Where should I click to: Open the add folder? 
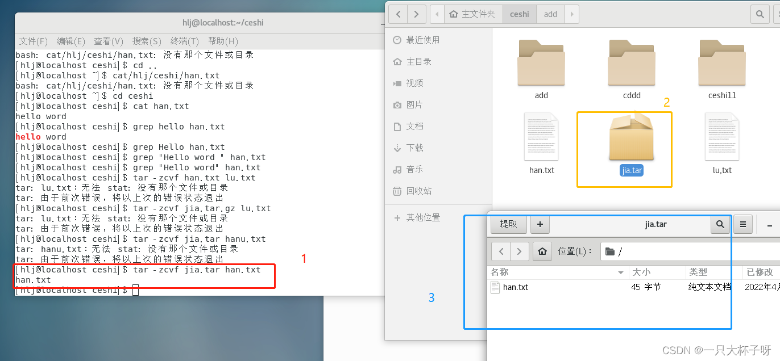point(541,62)
